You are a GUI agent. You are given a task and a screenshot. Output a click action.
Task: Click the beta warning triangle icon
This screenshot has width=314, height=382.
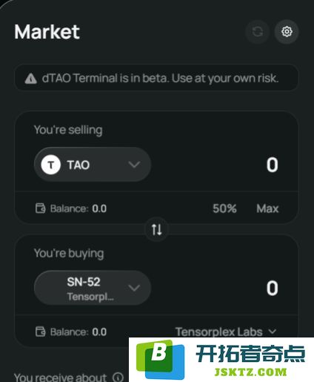point(30,79)
